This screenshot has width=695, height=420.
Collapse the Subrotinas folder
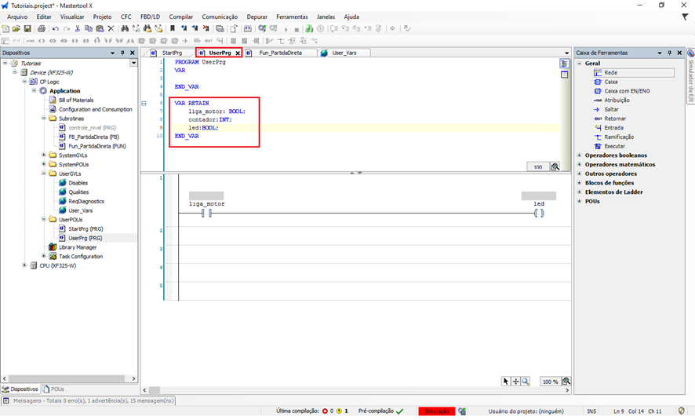pyautogui.click(x=44, y=119)
